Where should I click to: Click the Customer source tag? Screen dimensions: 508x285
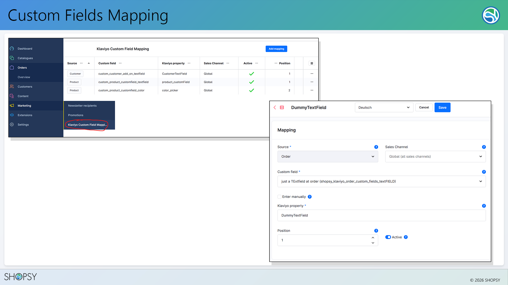click(75, 74)
